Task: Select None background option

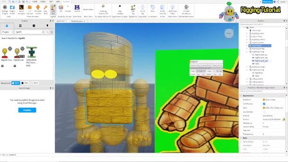Action: [34, 83]
